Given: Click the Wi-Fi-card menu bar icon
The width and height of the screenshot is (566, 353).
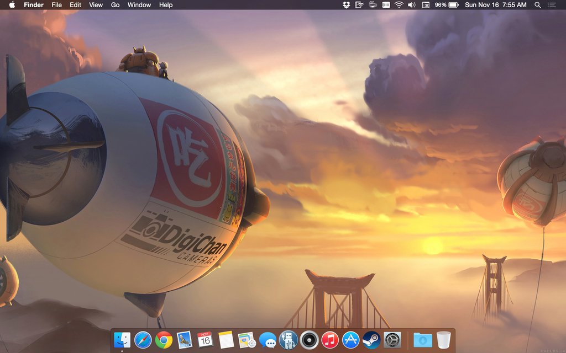Looking at the screenshot, I should click(359, 4).
